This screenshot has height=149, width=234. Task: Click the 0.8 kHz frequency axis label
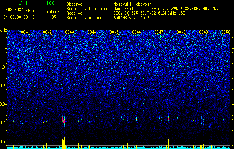[3, 104]
